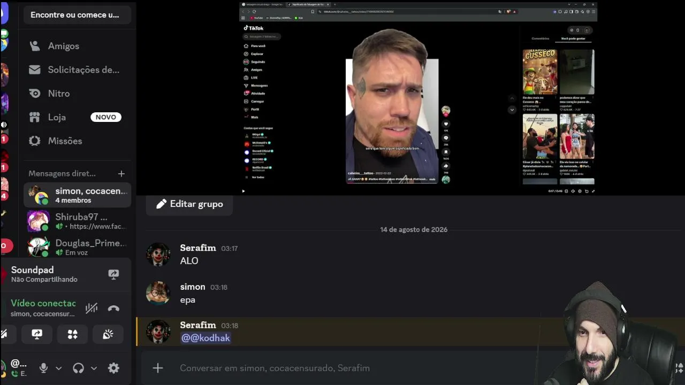The image size is (685, 385).
Task: Open the simon, cocacensurado group chat
Action: [x=77, y=195]
